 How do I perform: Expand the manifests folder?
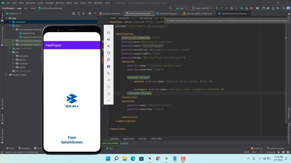10,22
